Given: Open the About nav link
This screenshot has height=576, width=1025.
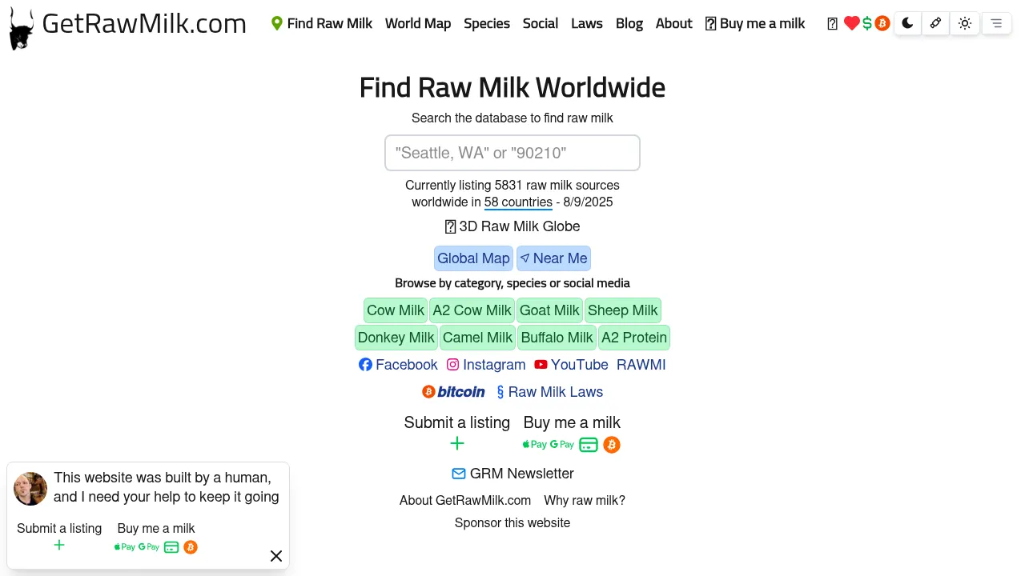Looking at the screenshot, I should [x=674, y=23].
